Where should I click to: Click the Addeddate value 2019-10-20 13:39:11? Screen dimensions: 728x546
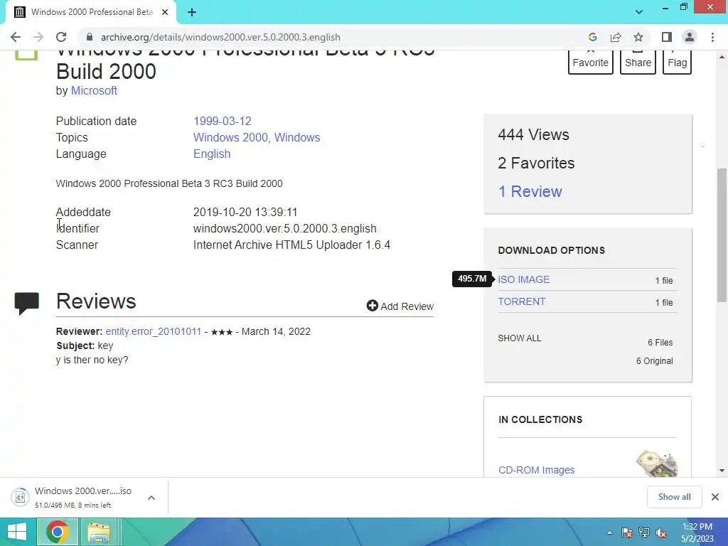[245, 212]
